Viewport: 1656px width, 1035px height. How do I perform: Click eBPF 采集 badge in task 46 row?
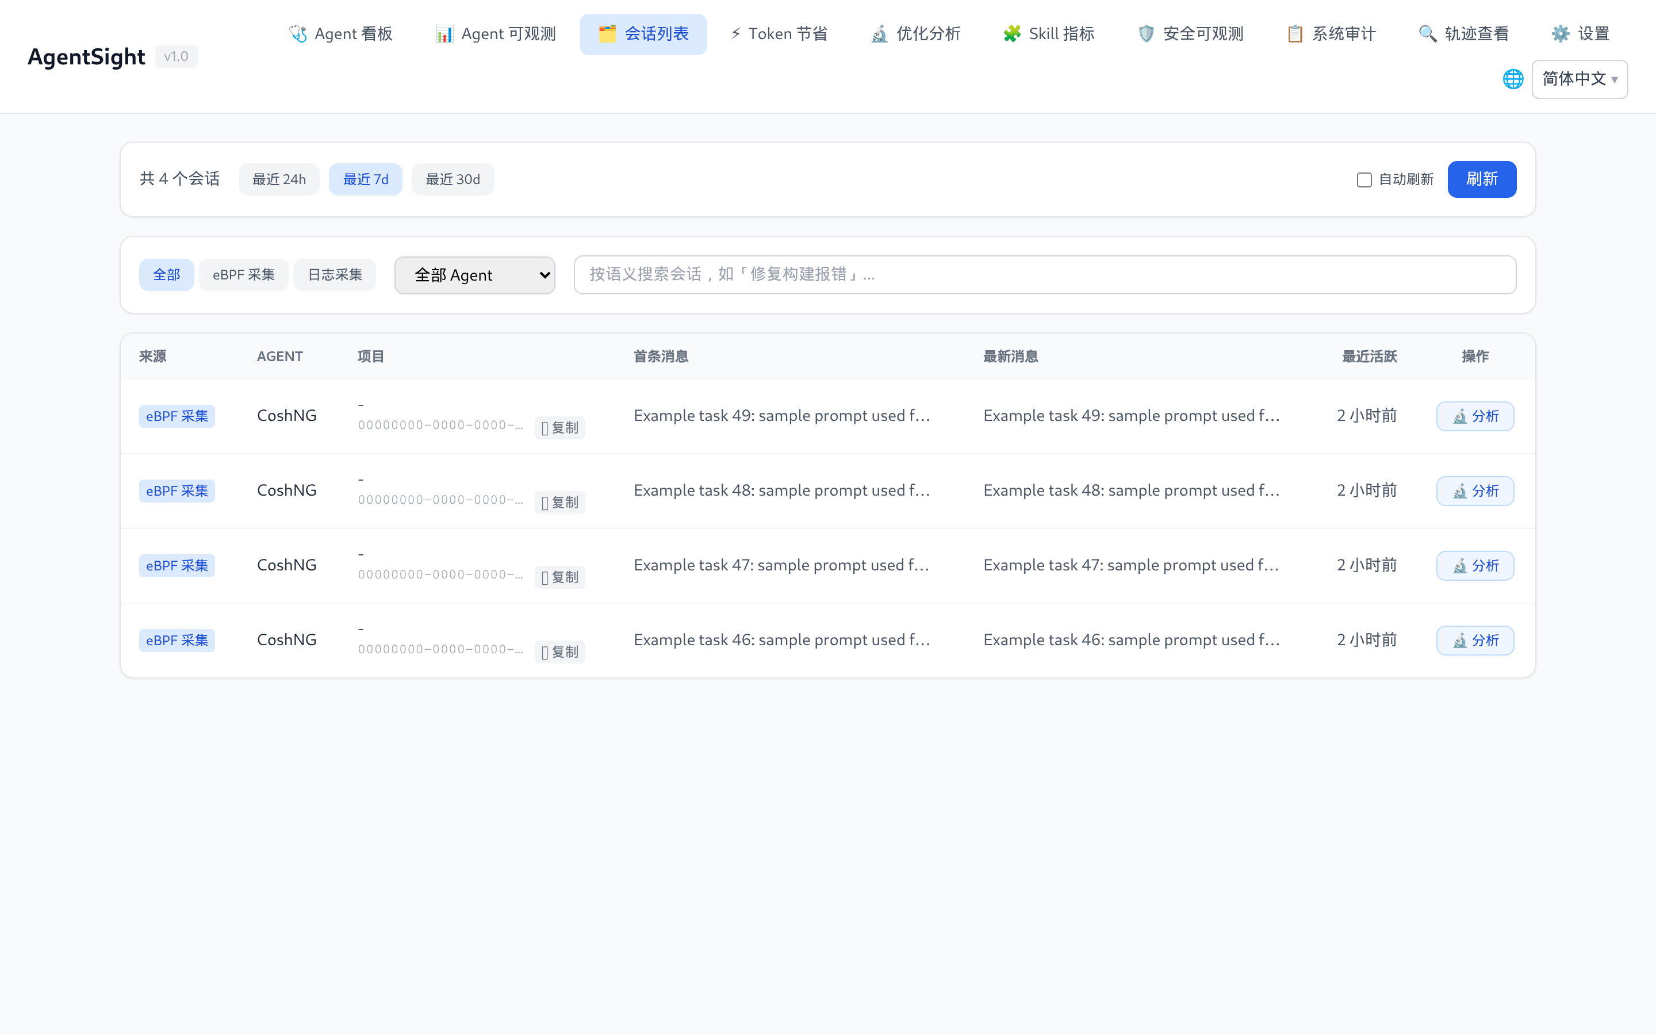pos(177,640)
